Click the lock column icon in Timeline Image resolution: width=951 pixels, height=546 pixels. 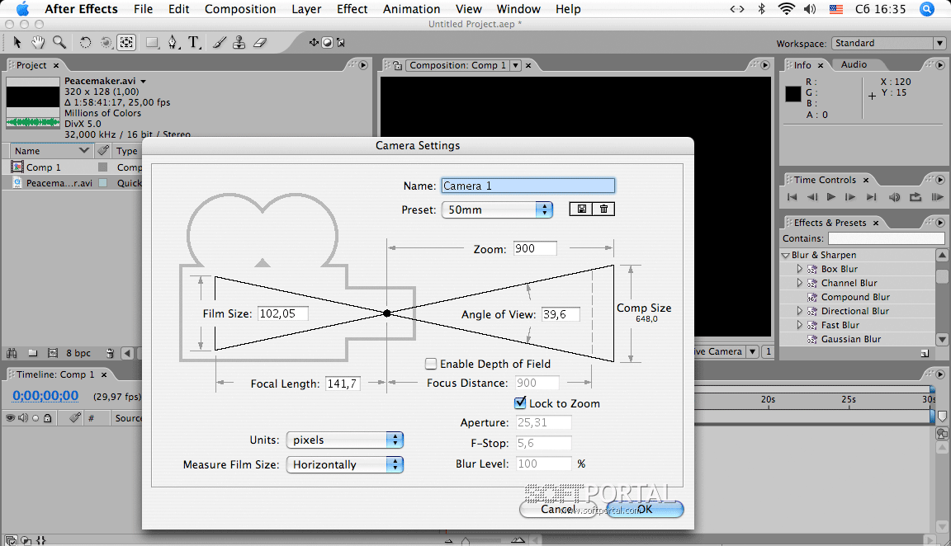pyautogui.click(x=47, y=417)
